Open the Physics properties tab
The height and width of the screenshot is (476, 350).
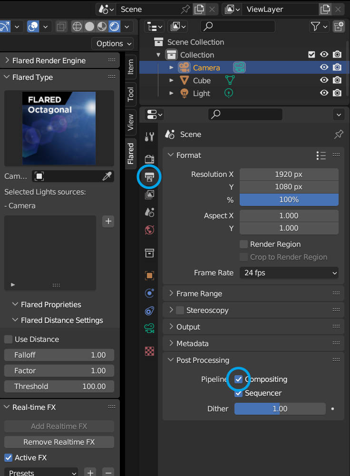pos(149,293)
